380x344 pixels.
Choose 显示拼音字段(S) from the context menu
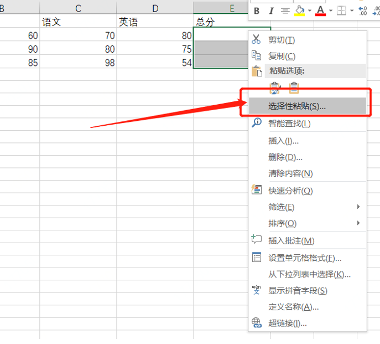tap(308, 291)
